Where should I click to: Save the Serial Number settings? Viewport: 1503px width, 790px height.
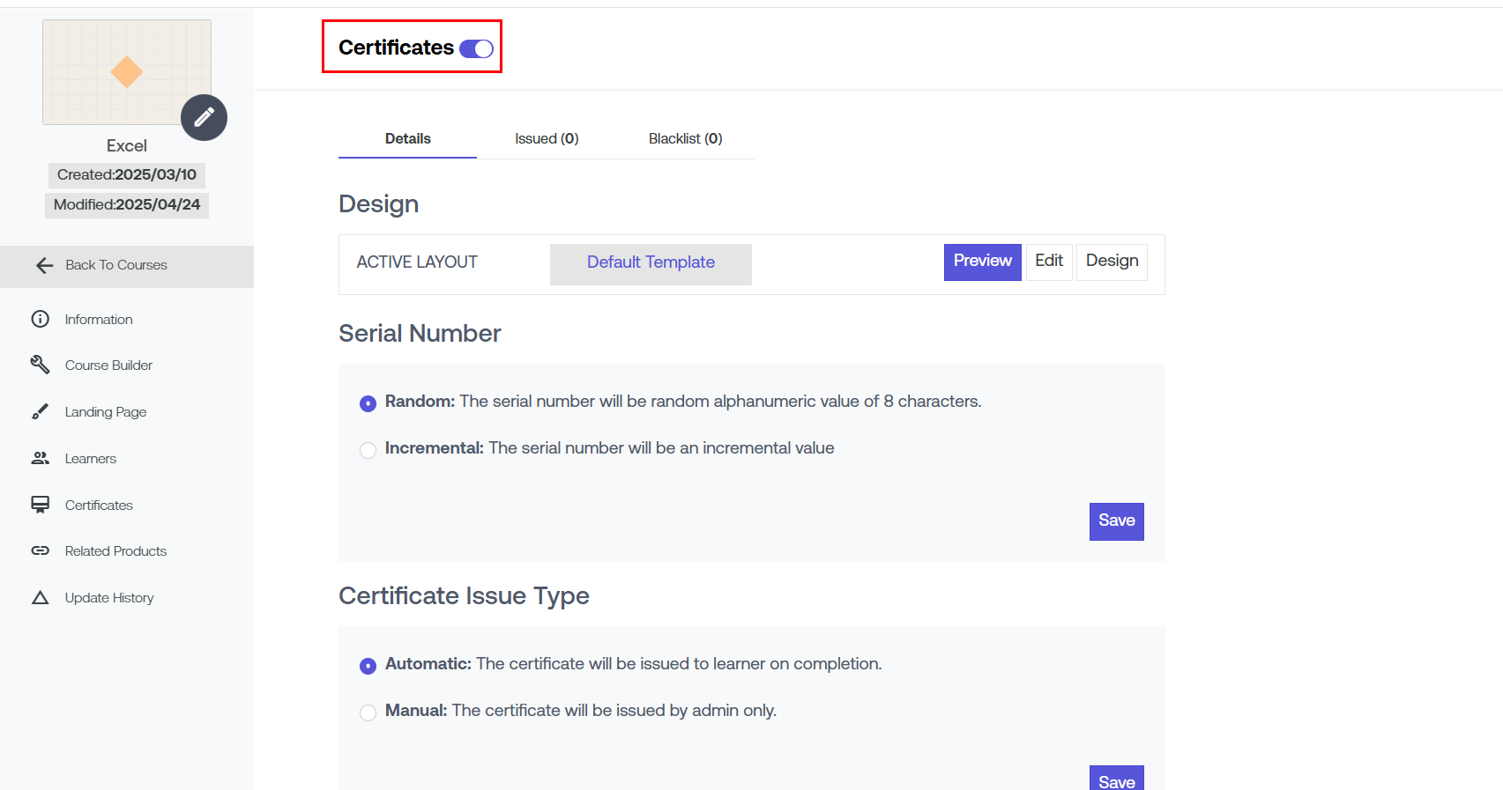(x=1116, y=521)
